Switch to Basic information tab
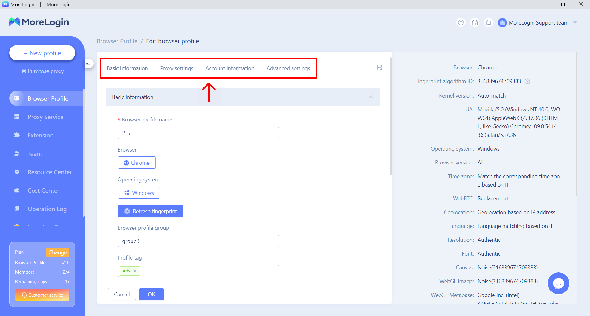 click(x=127, y=68)
